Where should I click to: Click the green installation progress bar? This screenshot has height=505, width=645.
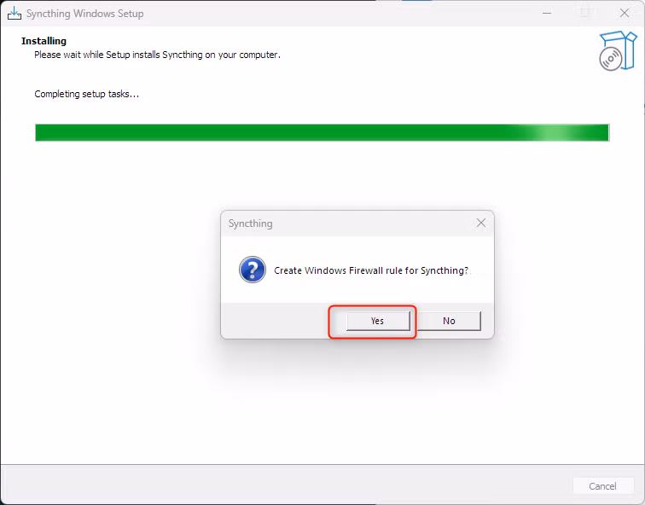click(x=322, y=132)
